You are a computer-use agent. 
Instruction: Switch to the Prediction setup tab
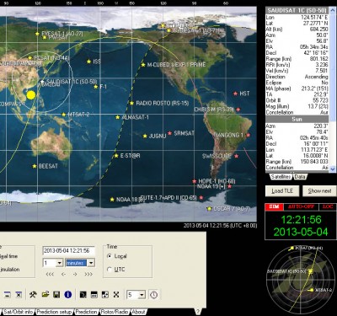[55, 312]
